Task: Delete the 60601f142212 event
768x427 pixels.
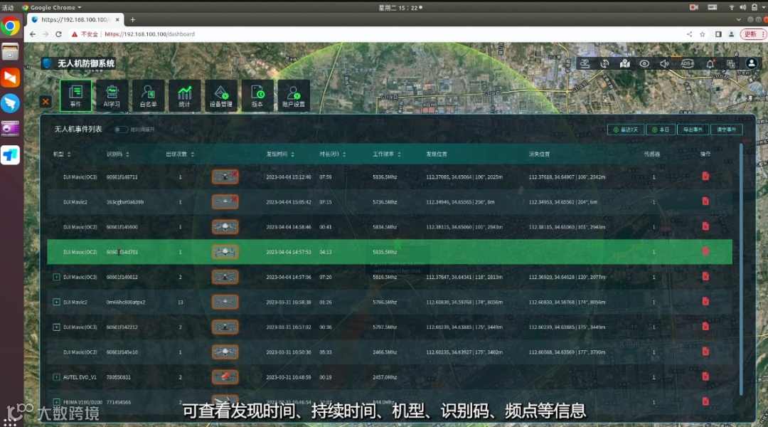Action: [705, 327]
